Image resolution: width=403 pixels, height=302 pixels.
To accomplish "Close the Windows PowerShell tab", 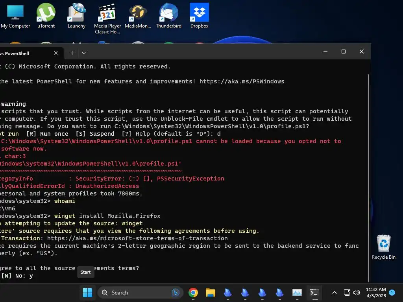I will (x=56, y=53).
